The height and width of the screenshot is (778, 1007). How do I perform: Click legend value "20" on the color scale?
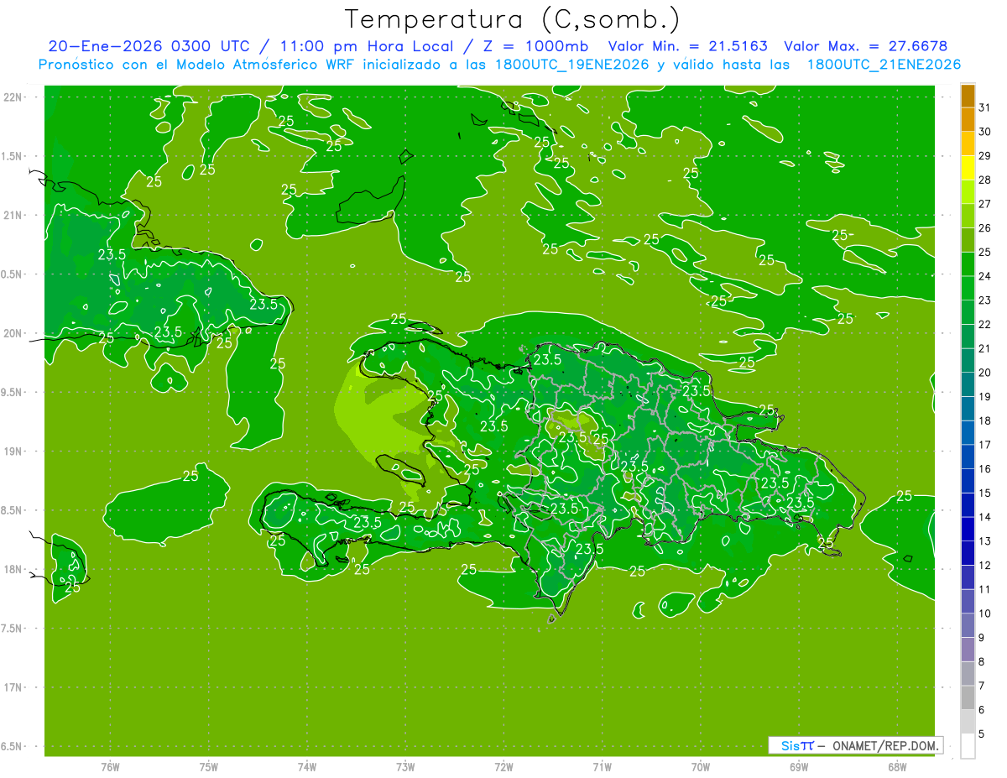985,373
